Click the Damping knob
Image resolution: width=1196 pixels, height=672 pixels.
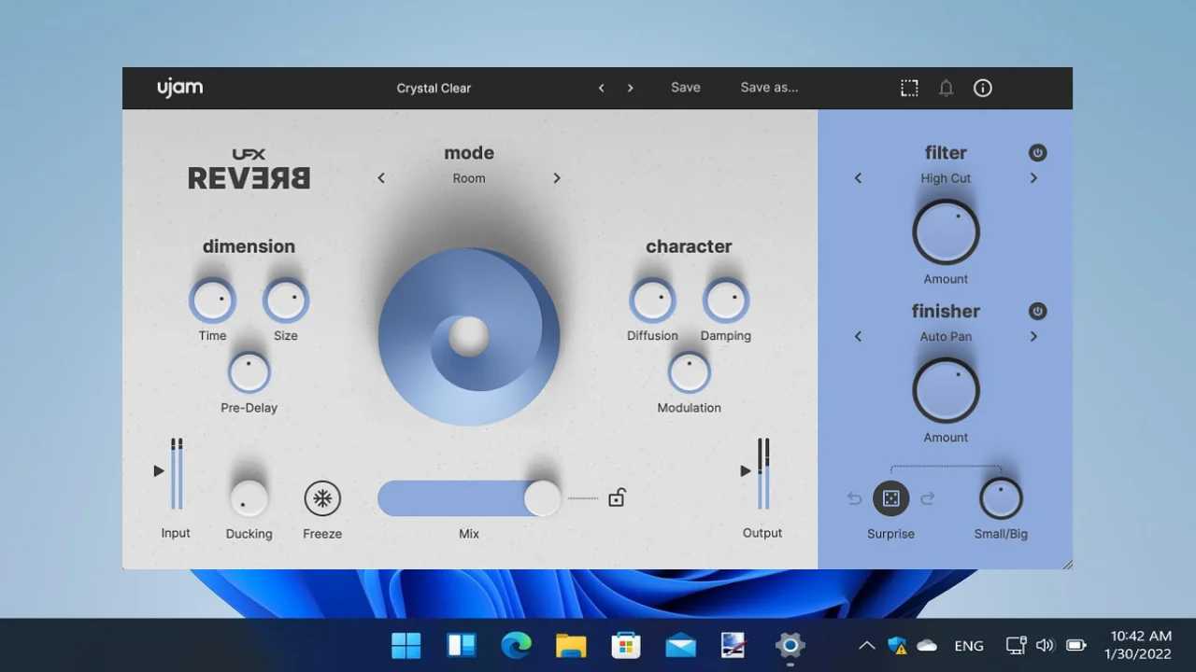pyautogui.click(x=726, y=300)
